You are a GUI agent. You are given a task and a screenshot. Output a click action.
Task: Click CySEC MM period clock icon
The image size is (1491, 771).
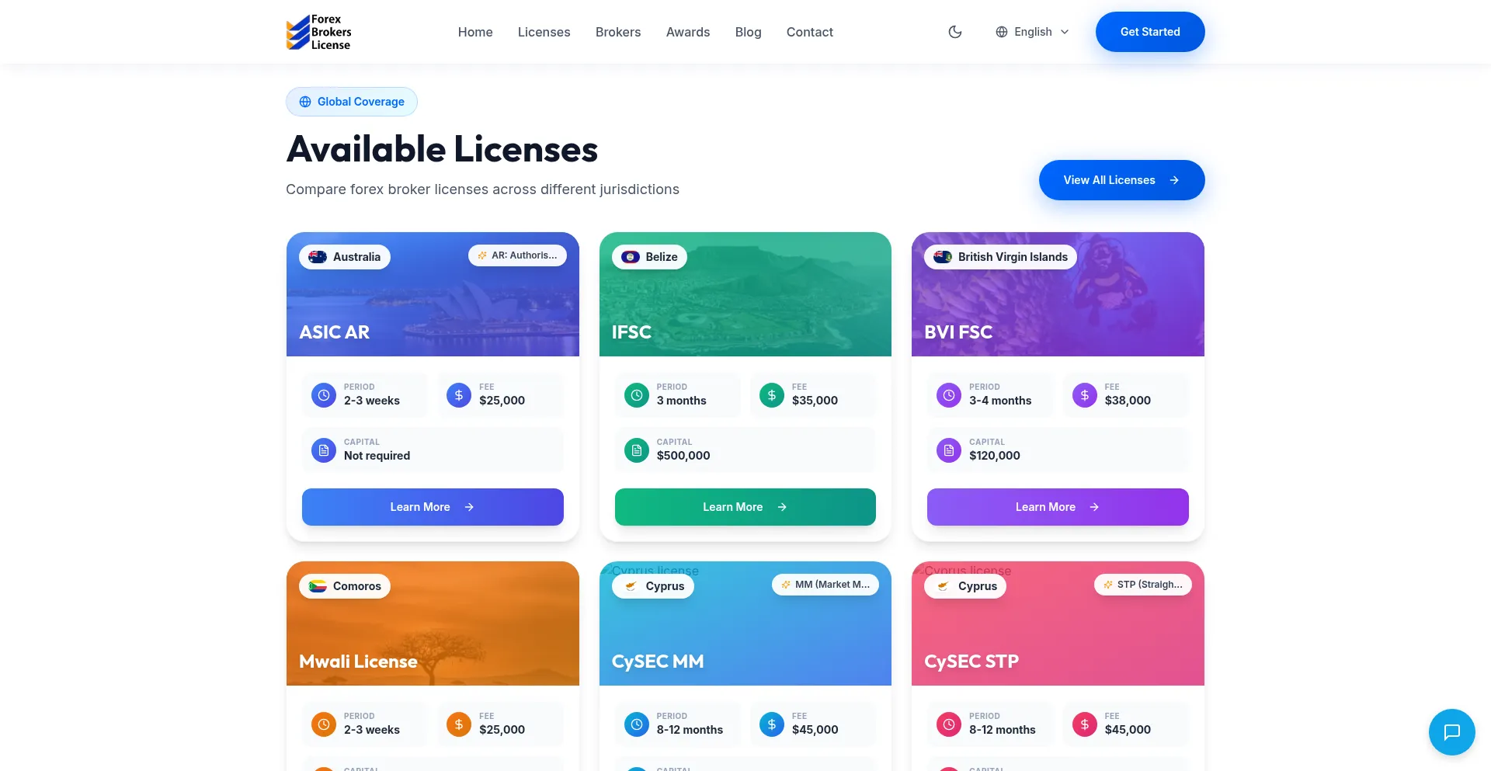point(637,724)
